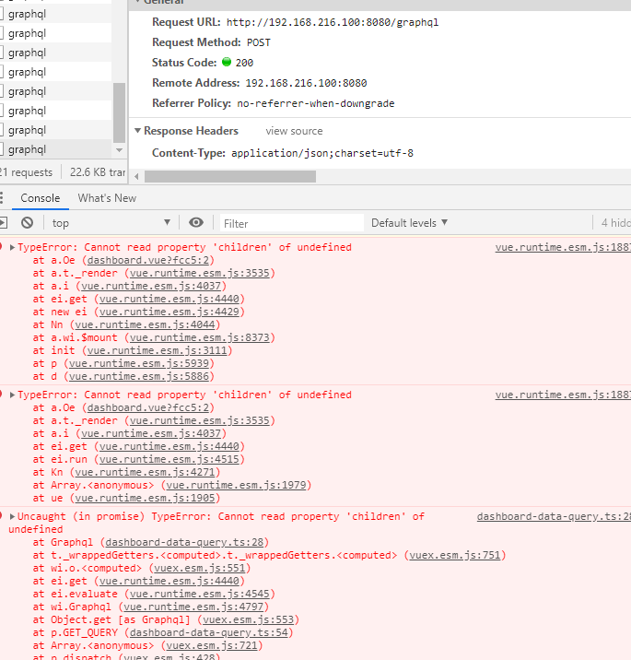Open source link right of second TypeError
631x660 pixels.
point(563,395)
